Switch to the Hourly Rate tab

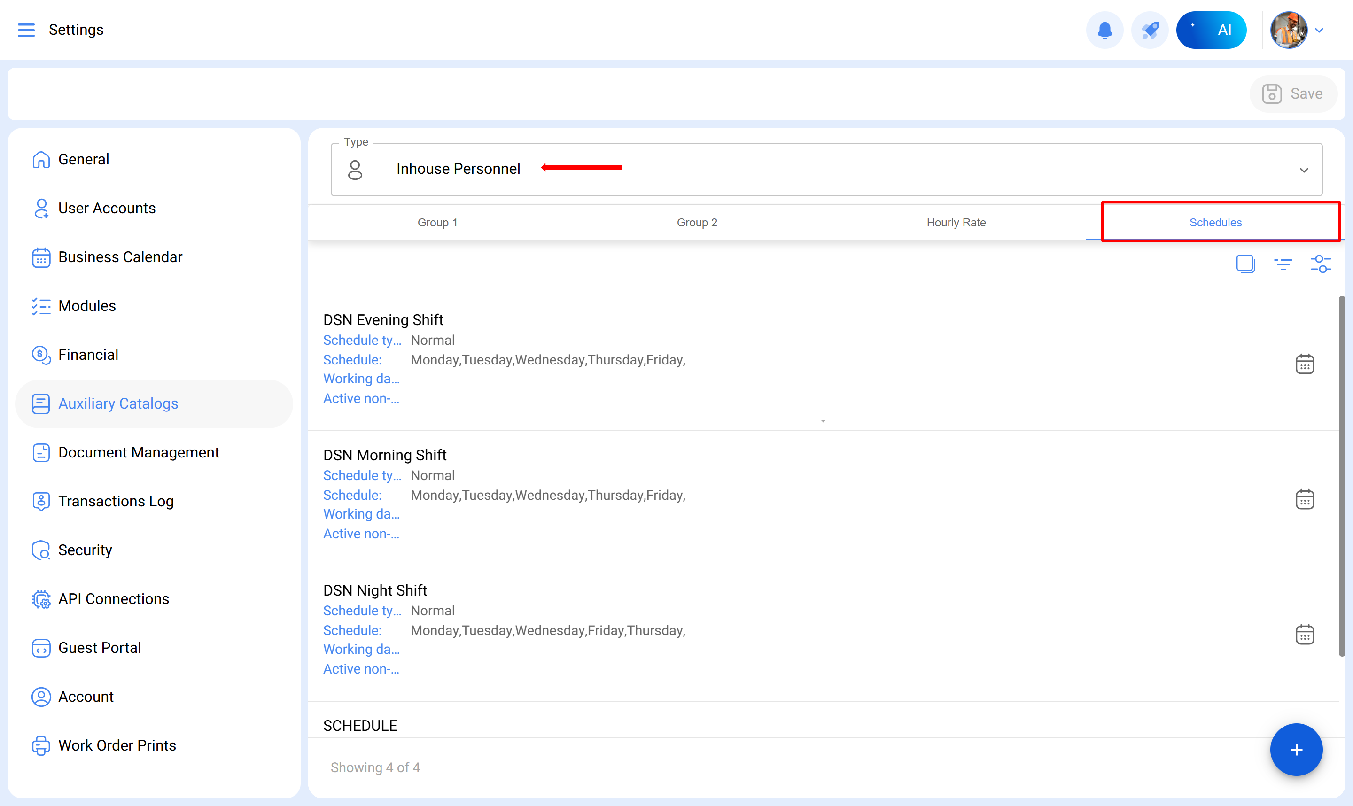pos(956,223)
